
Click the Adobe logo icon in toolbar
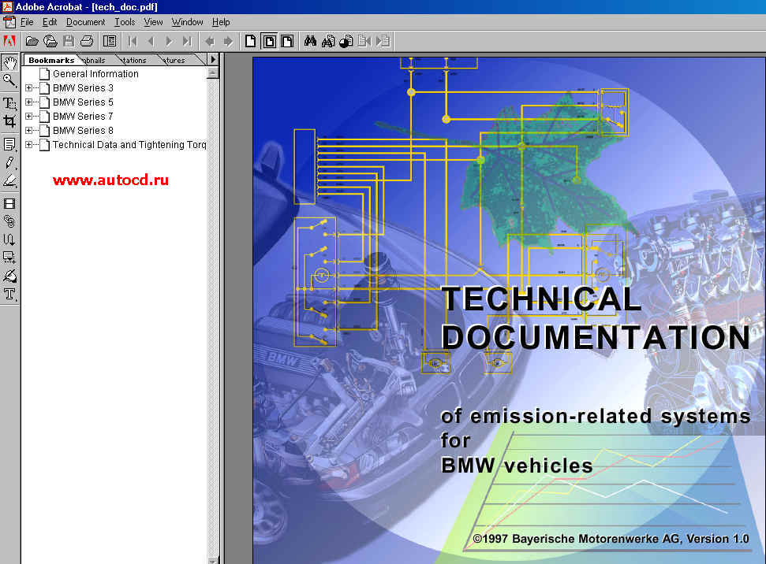click(x=9, y=41)
